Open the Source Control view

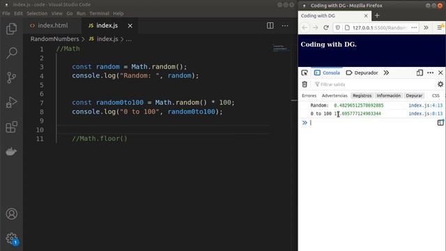[11, 77]
